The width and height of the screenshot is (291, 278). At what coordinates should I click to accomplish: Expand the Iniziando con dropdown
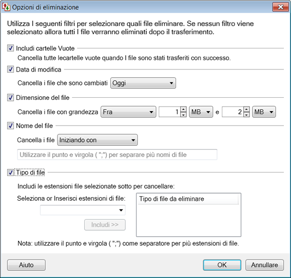(x=98, y=140)
